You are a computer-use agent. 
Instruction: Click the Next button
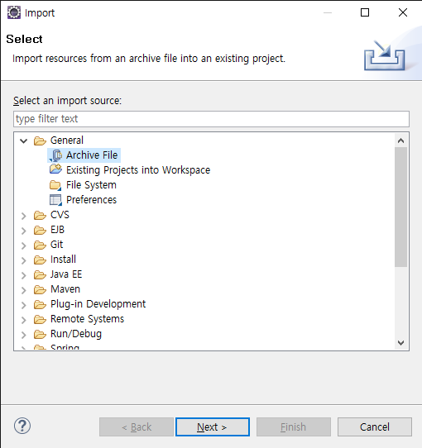213,427
